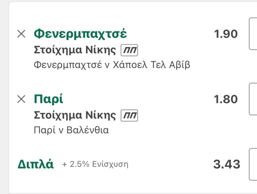Click the 1.90 odds value
The width and height of the screenshot is (257, 194).
tap(226, 34)
